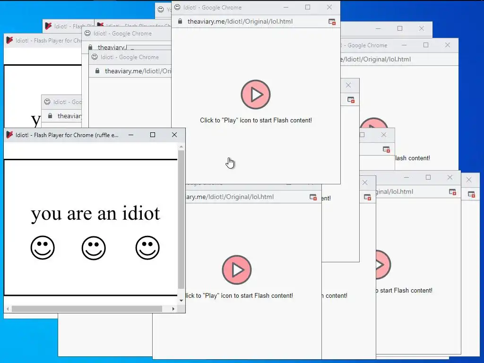Minimize Chrome window showing full theaviary.me/Idiot!/Original/lol.html address
This screenshot has width=484, height=363.
click(x=286, y=7)
